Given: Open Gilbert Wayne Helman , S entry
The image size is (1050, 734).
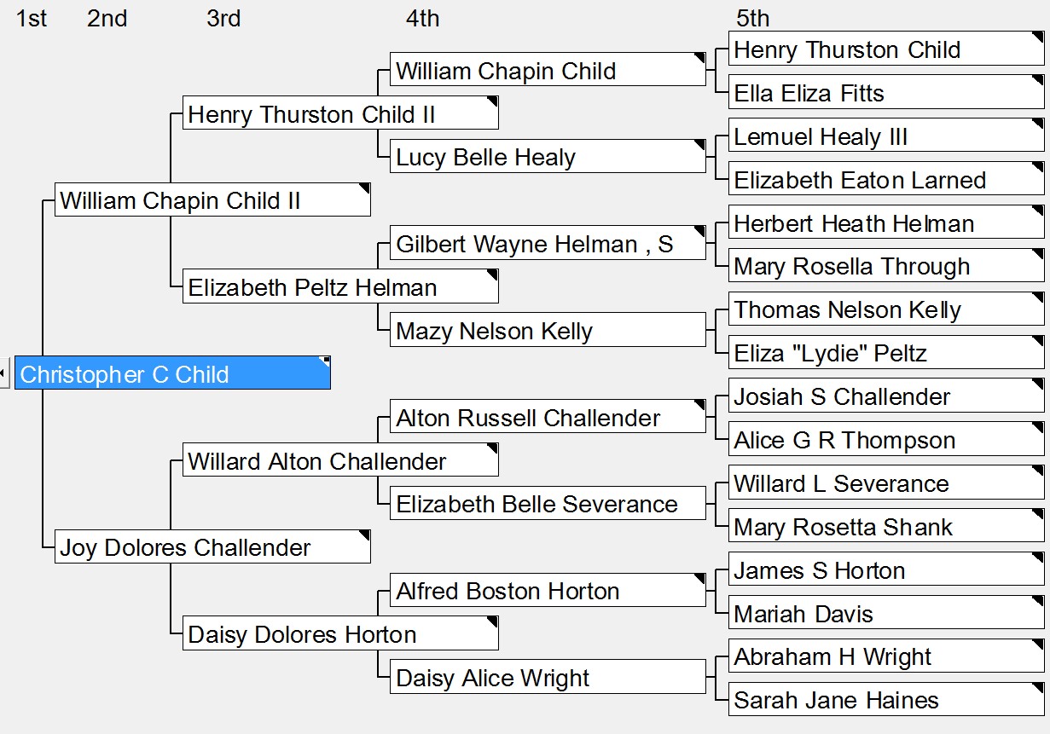Looking at the screenshot, I should (548, 244).
